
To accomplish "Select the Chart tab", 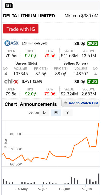I will [11, 104].
